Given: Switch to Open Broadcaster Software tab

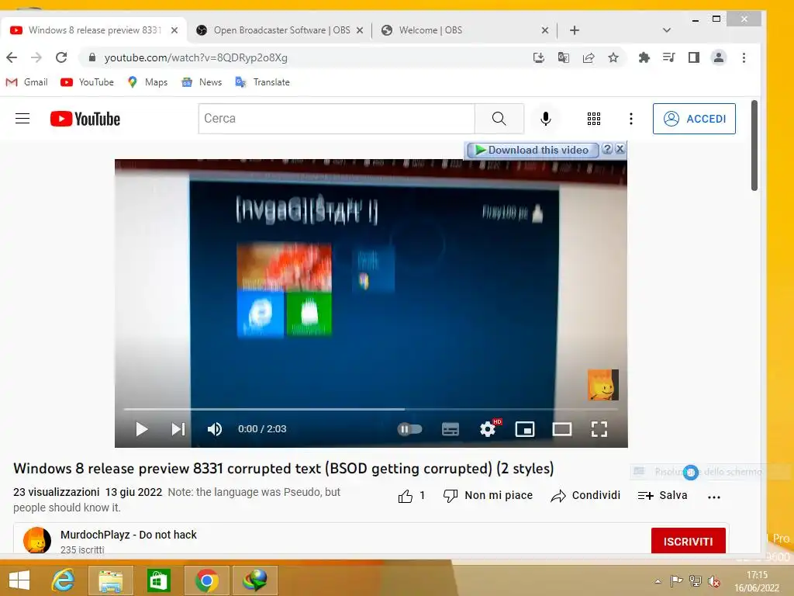Looking at the screenshot, I should pyautogui.click(x=279, y=30).
